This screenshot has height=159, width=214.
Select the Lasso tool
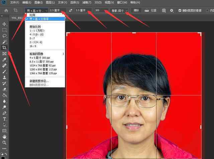4,36
